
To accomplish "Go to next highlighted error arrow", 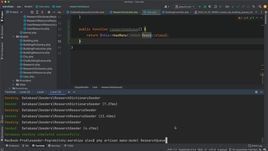I will point(261,18).
